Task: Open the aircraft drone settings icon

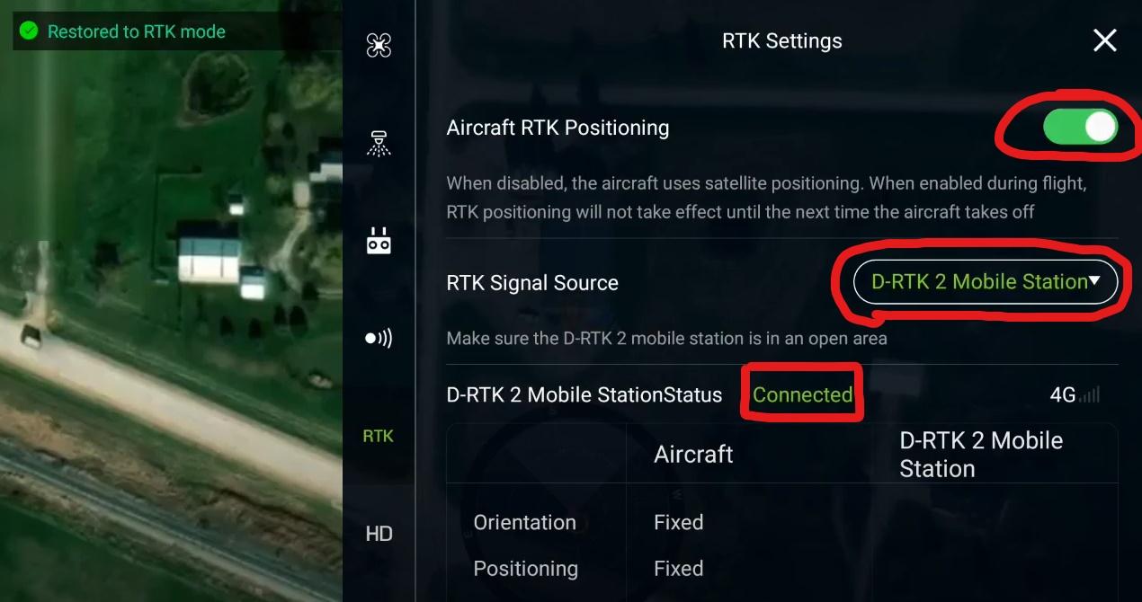Action: (379, 45)
